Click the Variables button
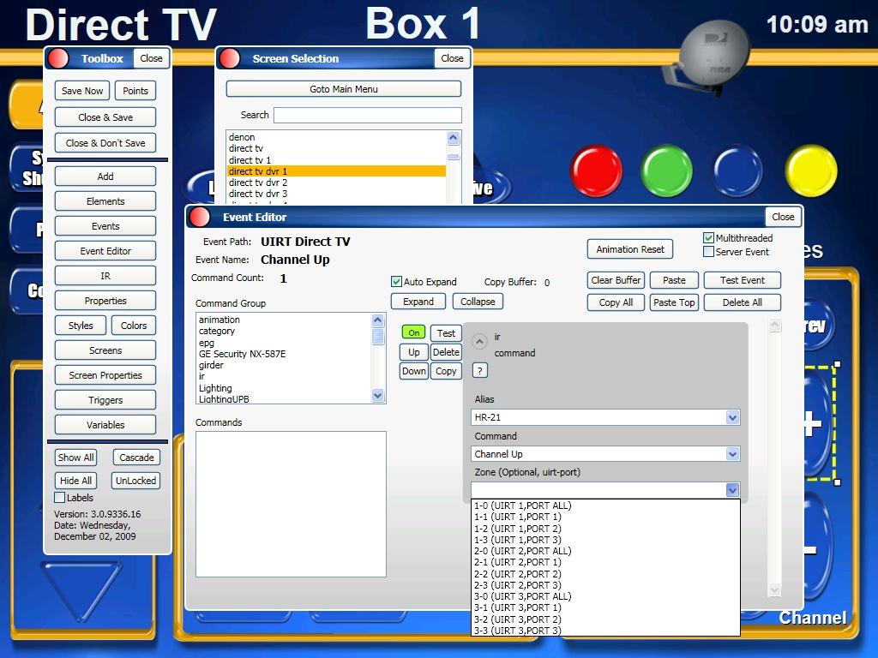This screenshot has width=878, height=658. point(105,425)
